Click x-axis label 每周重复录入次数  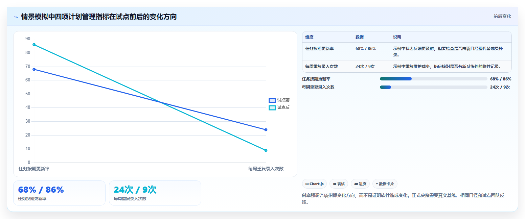pos(266,169)
